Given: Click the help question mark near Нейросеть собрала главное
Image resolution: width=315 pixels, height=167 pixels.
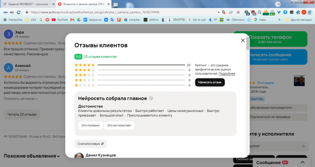Looking at the screenshot, I should (151, 98).
